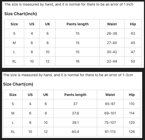Select Pants length header in inch table
145x140 pixels.
pyautogui.click(x=77, y=24)
